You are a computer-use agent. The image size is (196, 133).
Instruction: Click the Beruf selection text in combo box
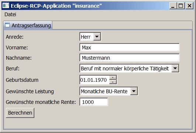(x=125, y=69)
